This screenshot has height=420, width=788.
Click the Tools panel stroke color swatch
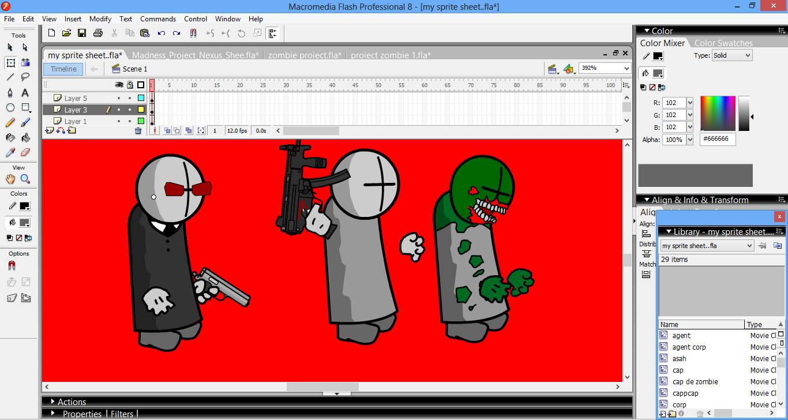click(x=24, y=206)
